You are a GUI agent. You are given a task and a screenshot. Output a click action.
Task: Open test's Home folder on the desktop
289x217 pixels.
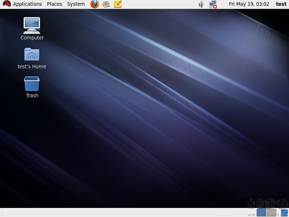32,54
